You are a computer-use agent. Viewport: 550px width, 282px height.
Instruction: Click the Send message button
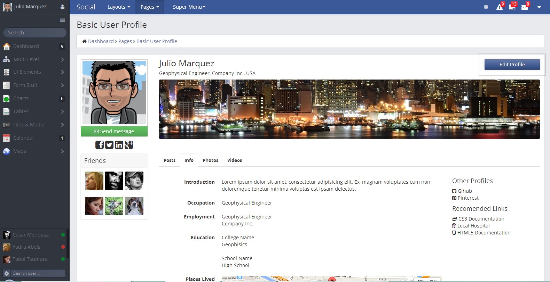[x=114, y=131]
